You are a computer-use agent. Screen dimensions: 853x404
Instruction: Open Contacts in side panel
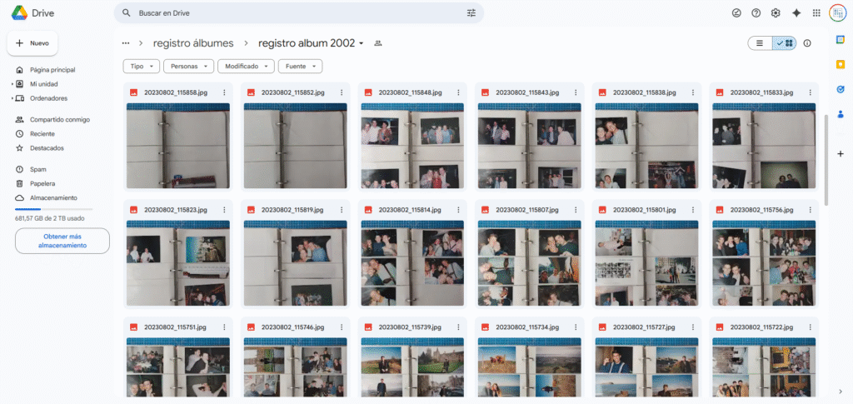click(x=841, y=113)
